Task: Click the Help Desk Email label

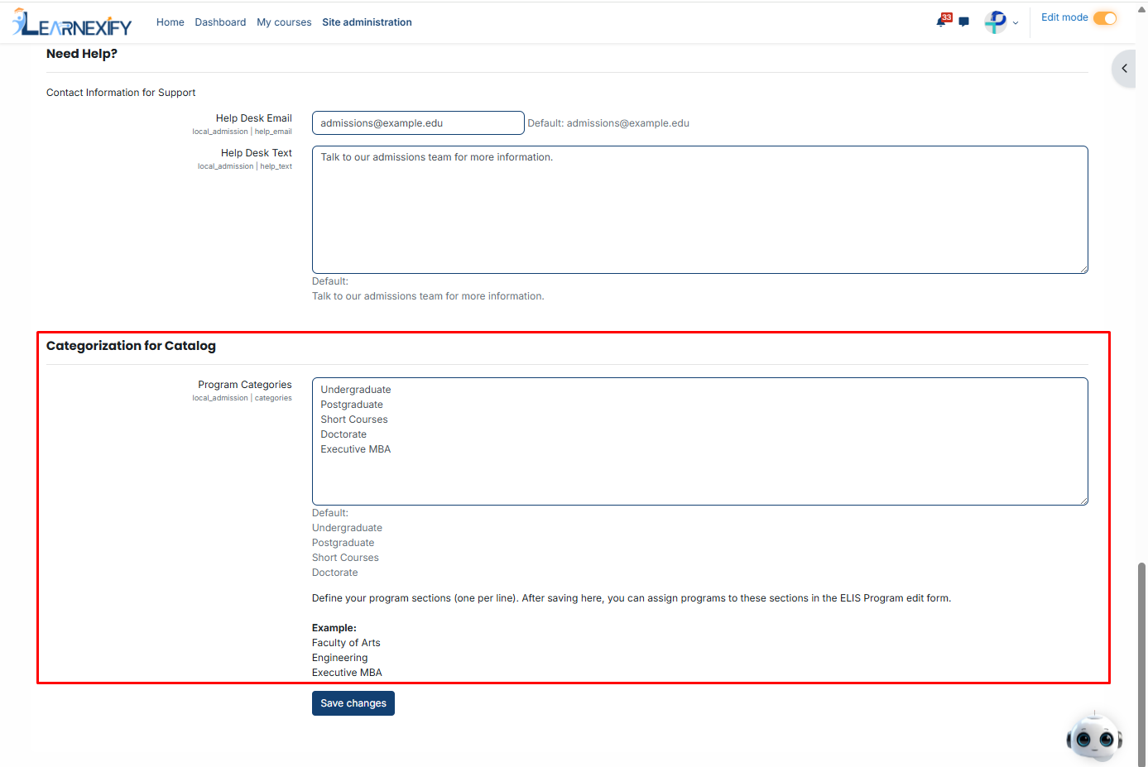Action: (x=254, y=118)
